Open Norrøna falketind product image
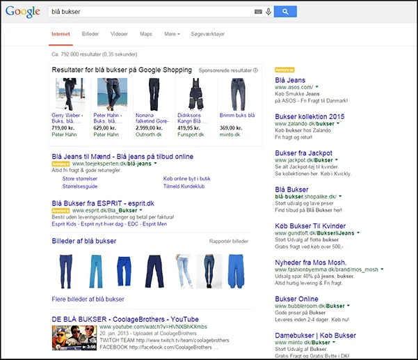The height and width of the screenshot is (360, 418). (x=154, y=94)
